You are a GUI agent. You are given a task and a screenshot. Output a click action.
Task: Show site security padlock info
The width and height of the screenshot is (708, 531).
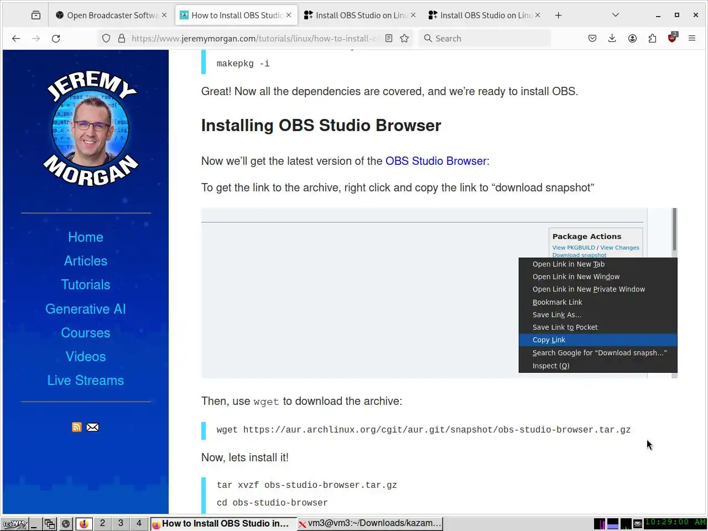[x=122, y=38]
